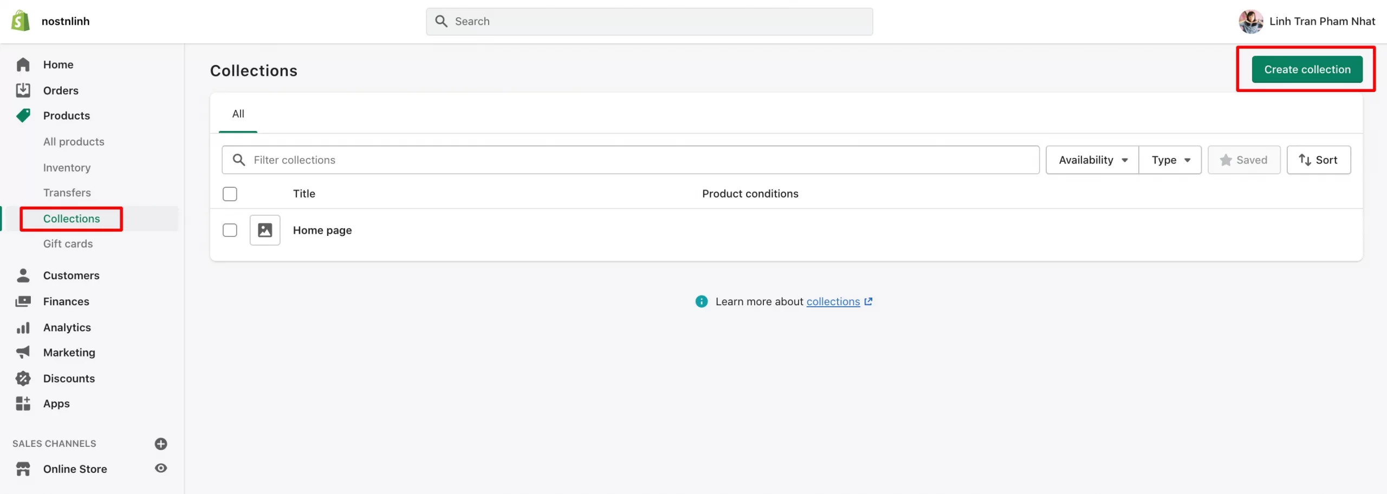
Task: Open Analytics bar chart icon
Action: coord(23,327)
